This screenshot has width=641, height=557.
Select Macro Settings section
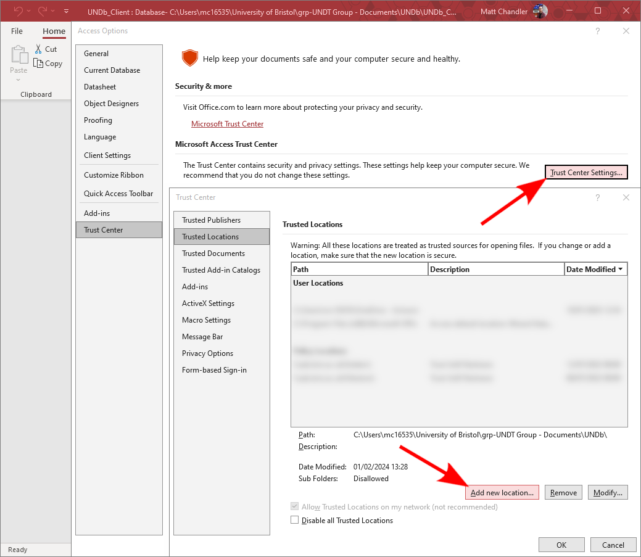pyautogui.click(x=221, y=320)
